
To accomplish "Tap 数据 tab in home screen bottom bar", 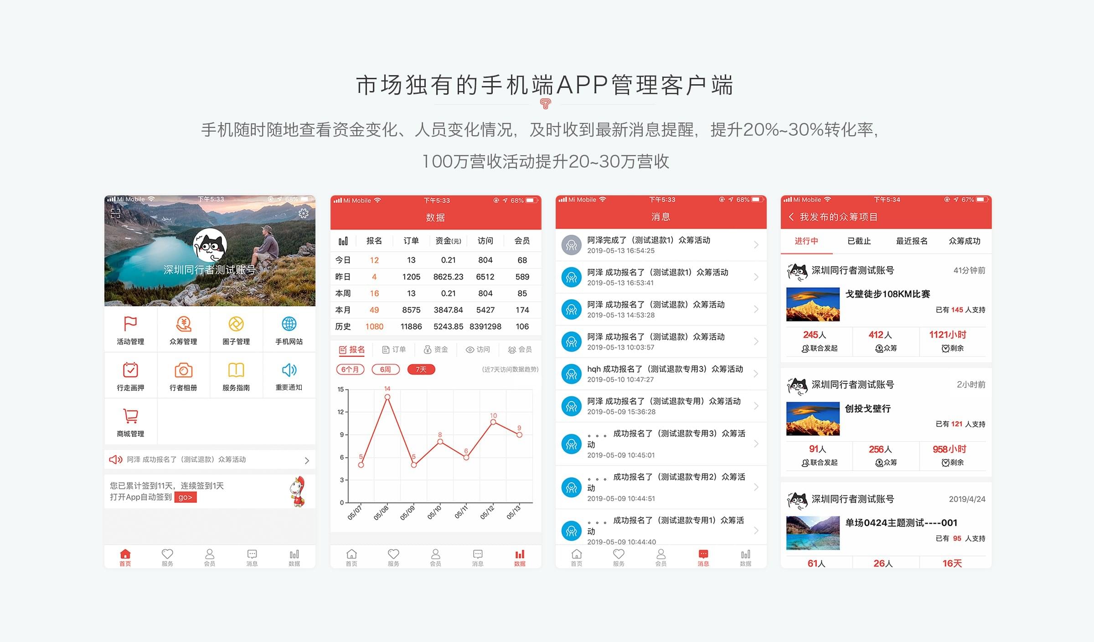I will tap(294, 557).
